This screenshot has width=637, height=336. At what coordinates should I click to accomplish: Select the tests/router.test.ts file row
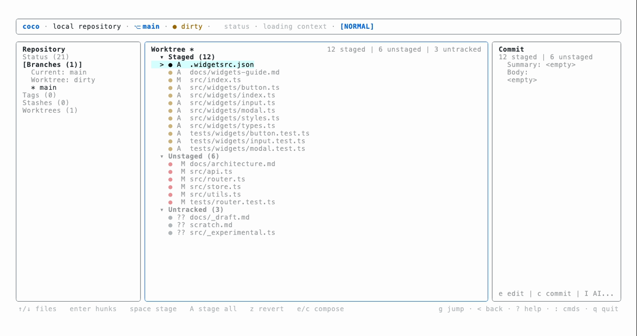tap(316, 202)
